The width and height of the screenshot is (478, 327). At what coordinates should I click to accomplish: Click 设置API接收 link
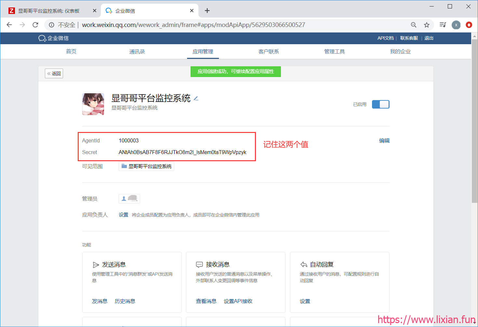pos(238,301)
